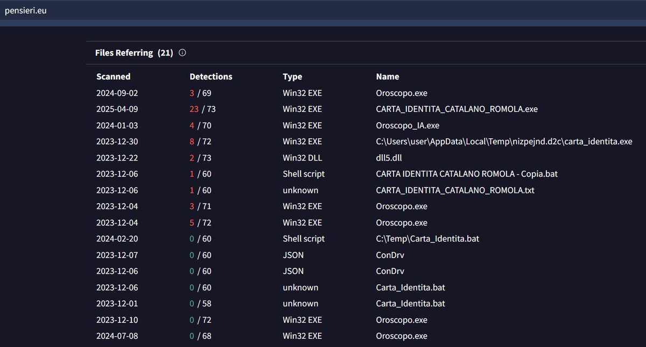Select the scan date 2025-04-09

pos(117,109)
